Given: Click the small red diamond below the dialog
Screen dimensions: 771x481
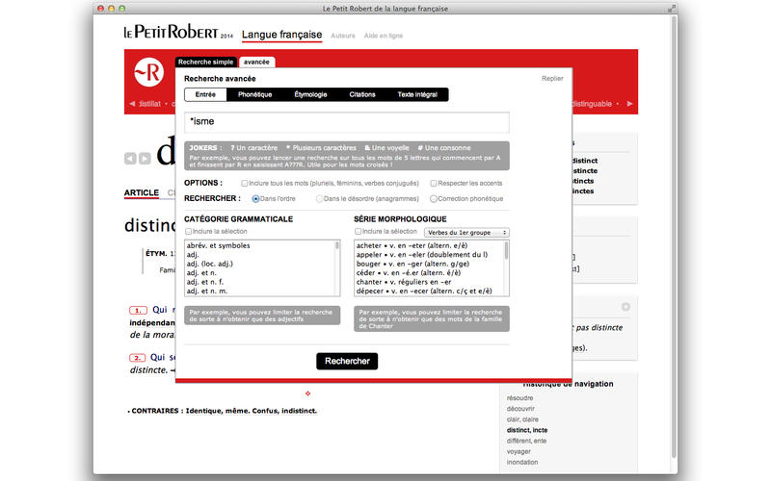Looking at the screenshot, I should (307, 393).
